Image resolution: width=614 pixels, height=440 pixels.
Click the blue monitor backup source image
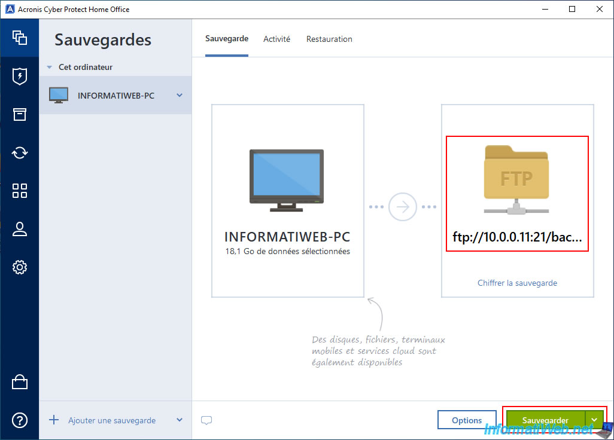(287, 181)
